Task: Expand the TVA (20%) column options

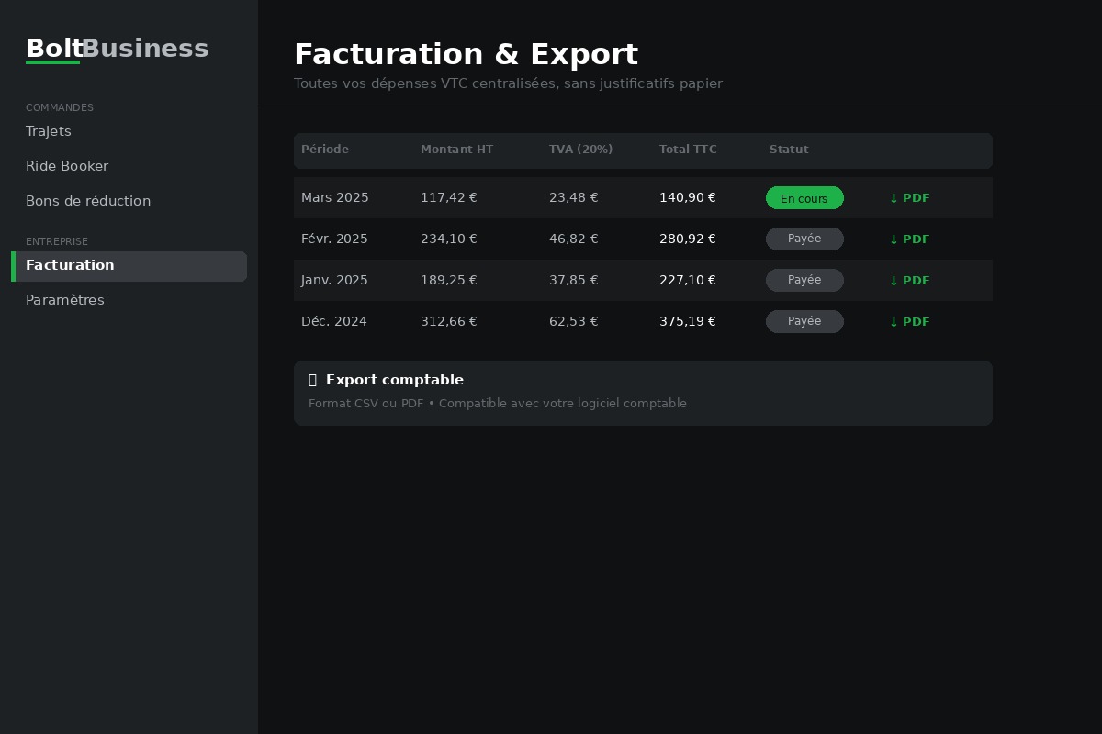Action: [580, 150]
